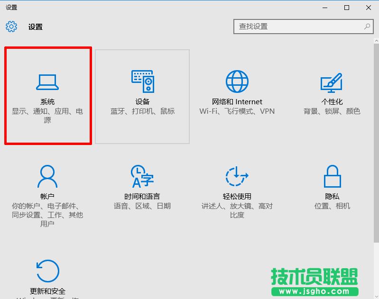Focus the 查找设置 search field
379x299 pixels.
pyautogui.click(x=299, y=27)
